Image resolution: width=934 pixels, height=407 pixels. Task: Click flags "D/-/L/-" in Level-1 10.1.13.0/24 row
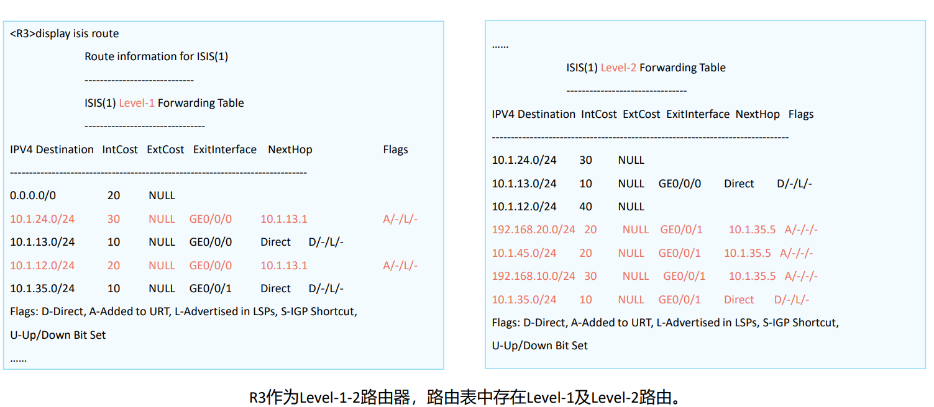(x=326, y=242)
